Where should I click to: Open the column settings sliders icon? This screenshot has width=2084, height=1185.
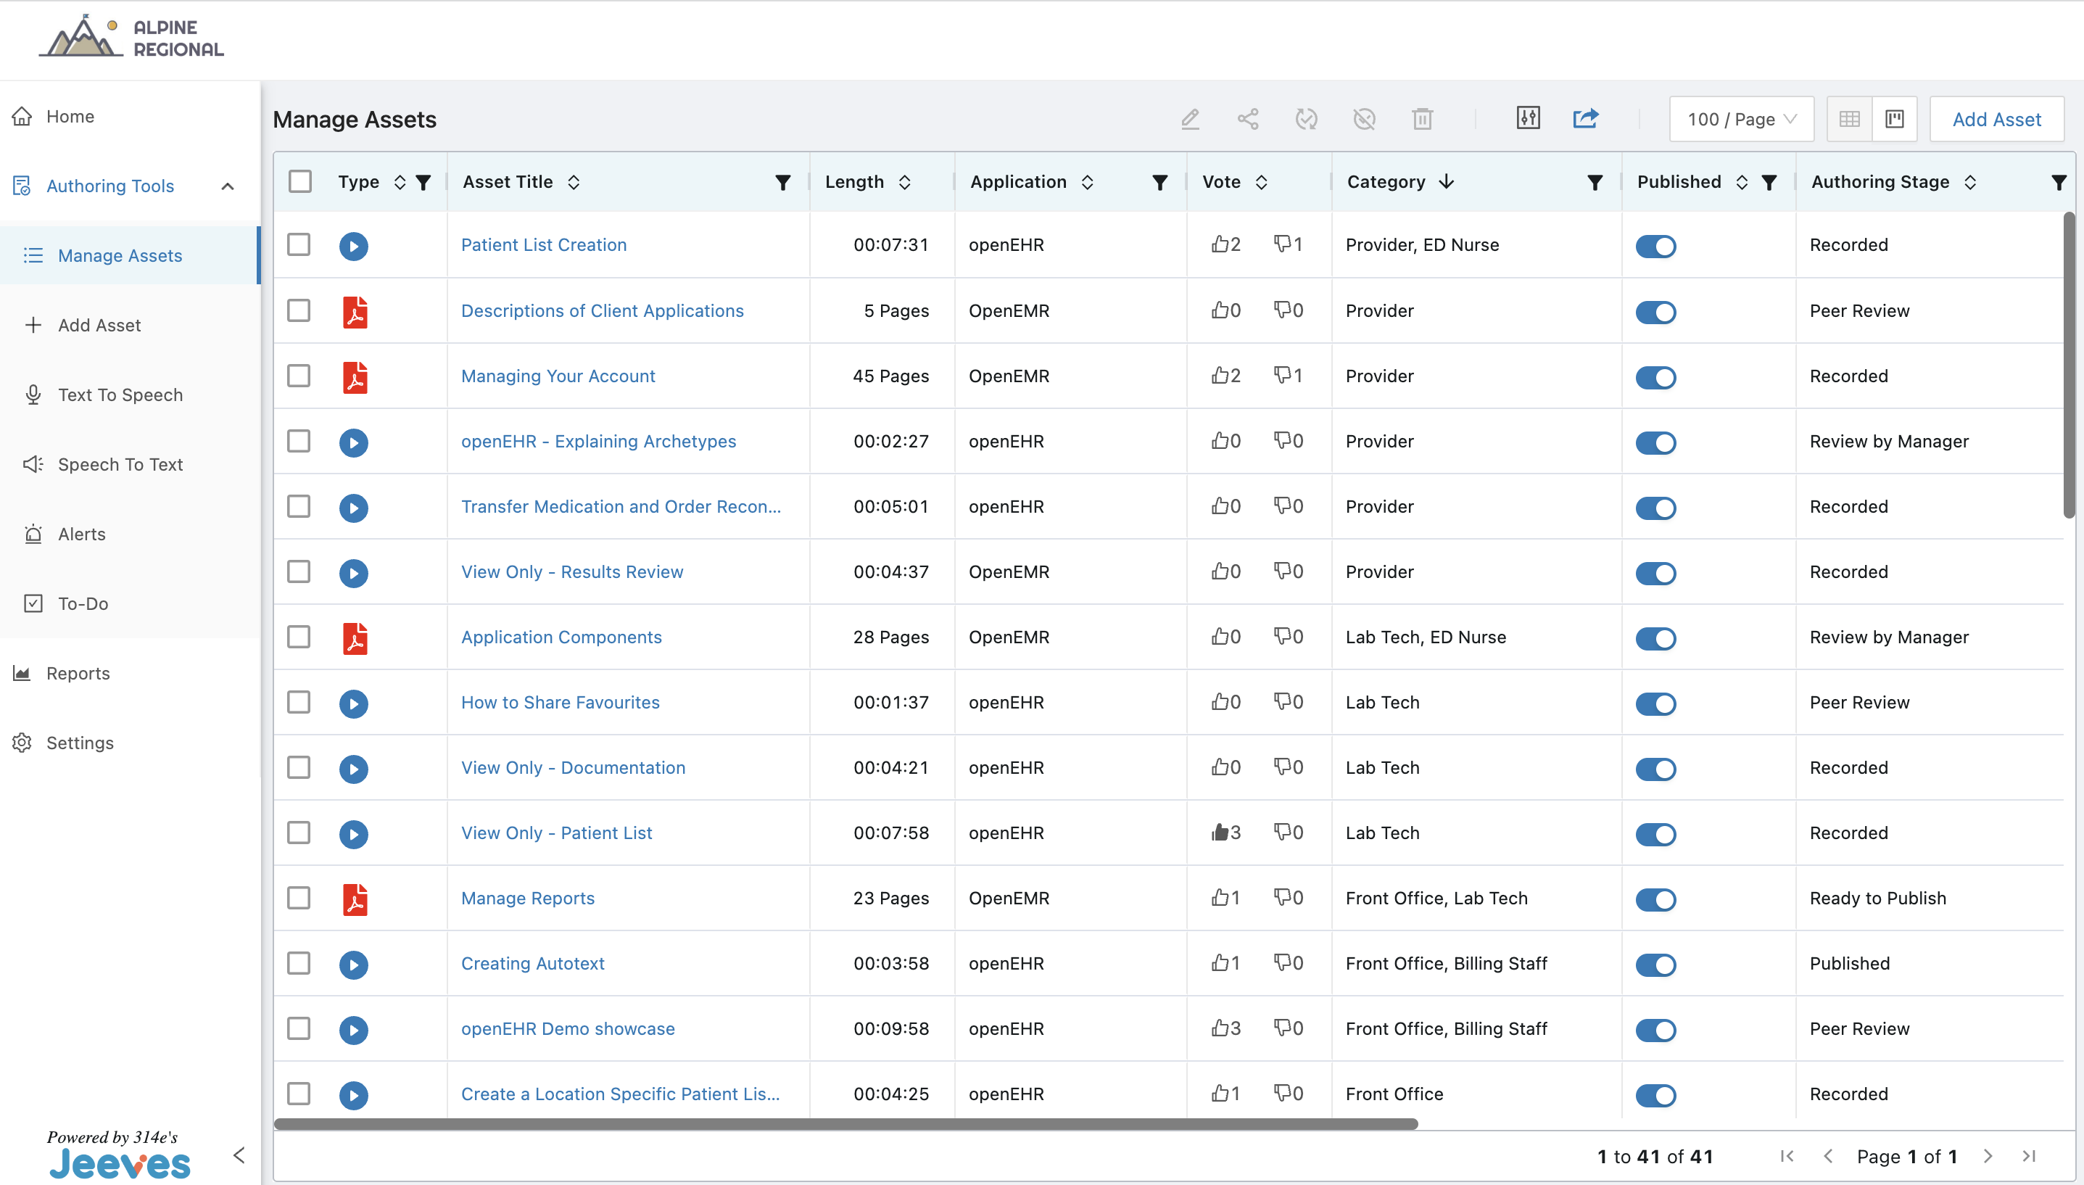pyautogui.click(x=1527, y=119)
